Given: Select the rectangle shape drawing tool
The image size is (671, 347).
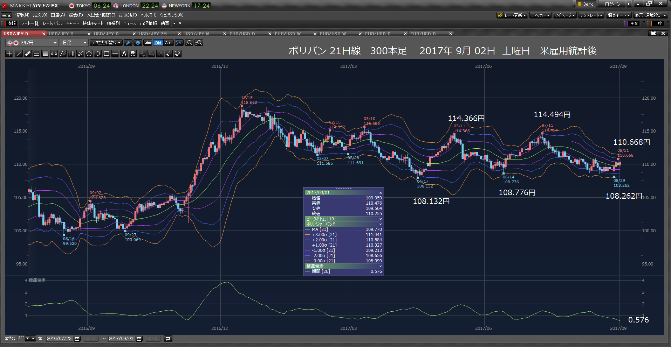Looking at the screenshot, I should [107, 54].
